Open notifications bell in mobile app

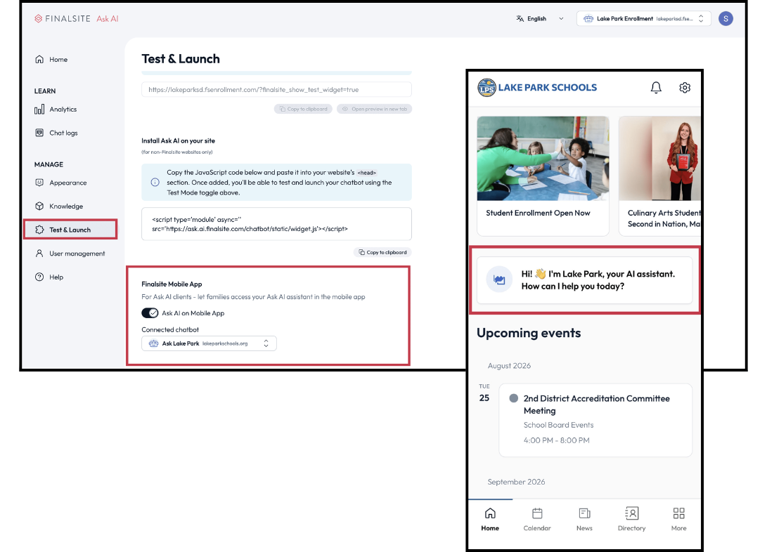(x=656, y=88)
